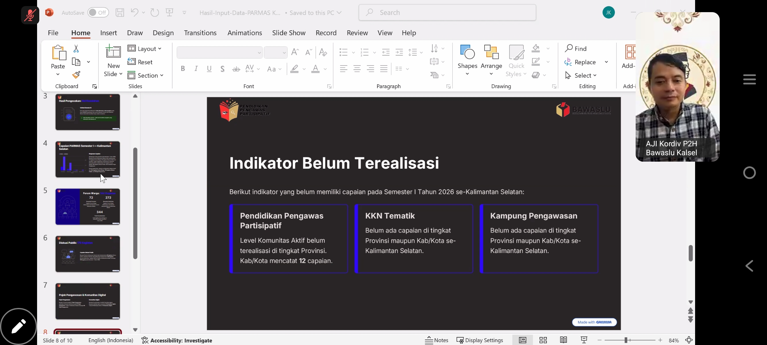The image size is (767, 345).
Task: Switch to Slide Sorter view
Action: click(x=543, y=340)
